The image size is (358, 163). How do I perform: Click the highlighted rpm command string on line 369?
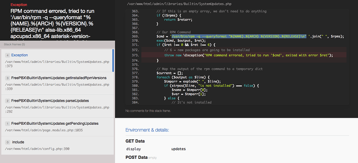pos(239,36)
